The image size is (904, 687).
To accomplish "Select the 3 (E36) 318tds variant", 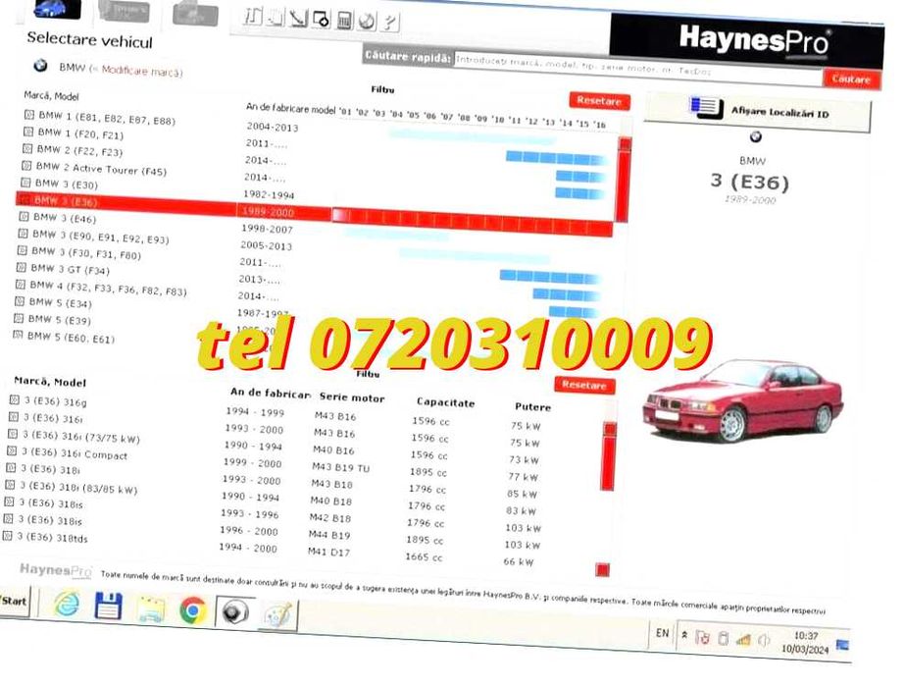I will coord(53,537).
